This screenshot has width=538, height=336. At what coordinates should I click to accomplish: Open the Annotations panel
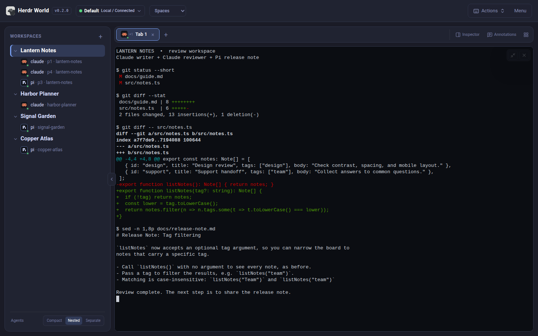[x=502, y=35]
